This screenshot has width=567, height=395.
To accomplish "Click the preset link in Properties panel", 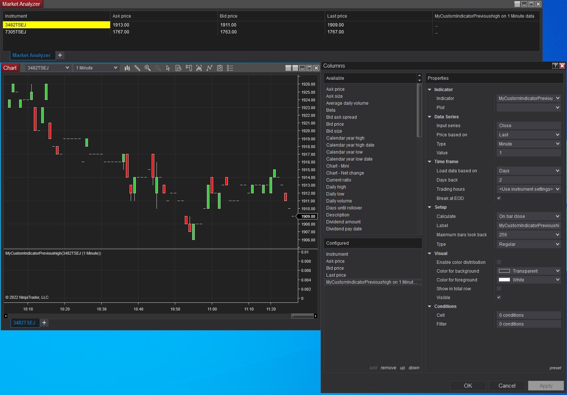I will point(556,368).
